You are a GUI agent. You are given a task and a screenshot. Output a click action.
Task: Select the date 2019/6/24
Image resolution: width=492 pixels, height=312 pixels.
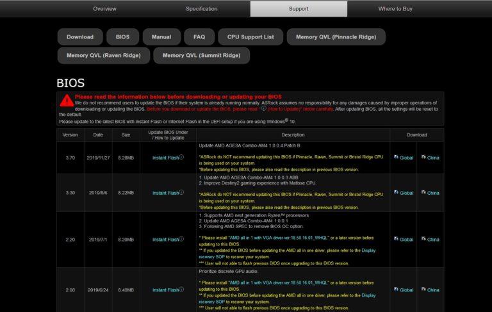click(98, 290)
